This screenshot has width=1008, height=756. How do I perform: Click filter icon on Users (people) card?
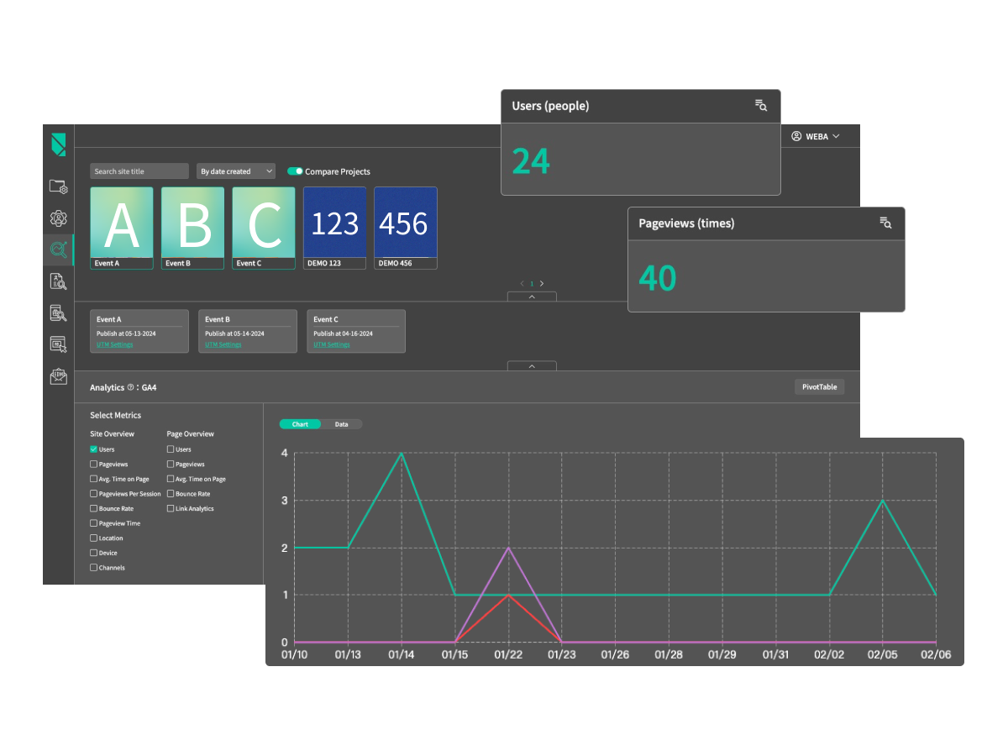pos(760,106)
